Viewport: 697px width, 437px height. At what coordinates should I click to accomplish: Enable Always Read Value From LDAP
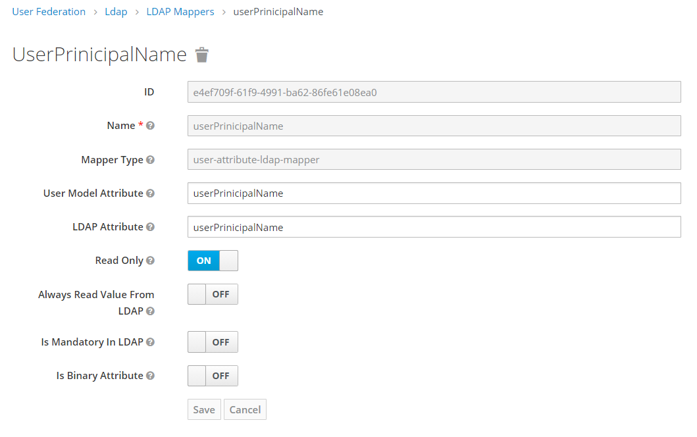point(213,294)
